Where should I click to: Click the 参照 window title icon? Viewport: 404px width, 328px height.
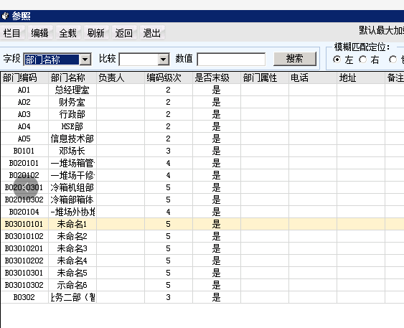(5, 16)
